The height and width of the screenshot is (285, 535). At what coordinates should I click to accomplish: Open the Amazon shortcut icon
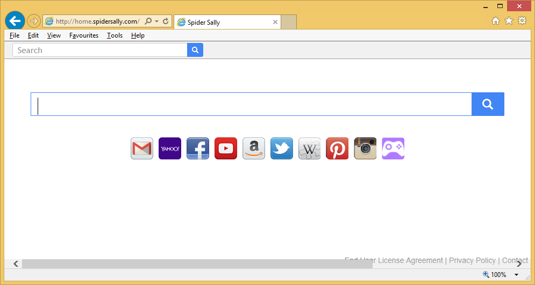[x=254, y=149]
